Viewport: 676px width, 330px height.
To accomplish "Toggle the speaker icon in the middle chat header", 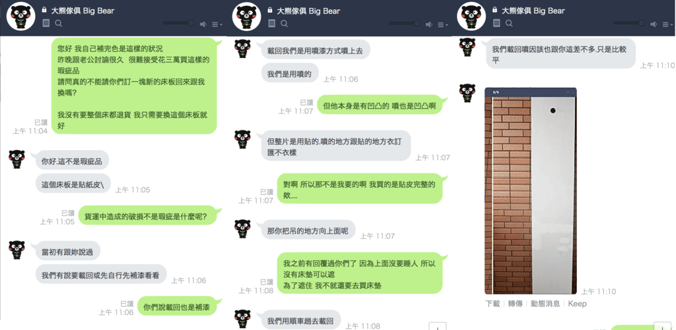I will 429,24.
